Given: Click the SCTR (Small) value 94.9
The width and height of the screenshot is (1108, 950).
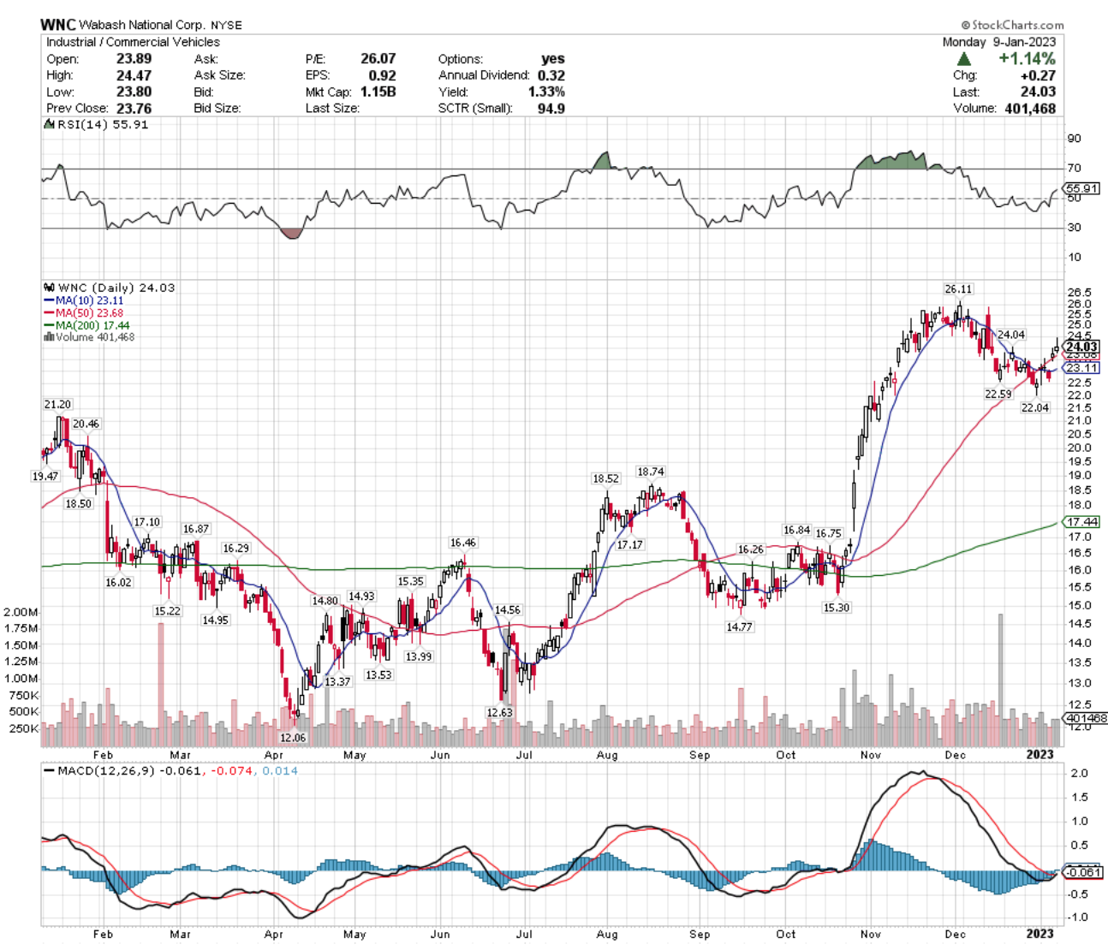Looking at the screenshot, I should click(551, 108).
